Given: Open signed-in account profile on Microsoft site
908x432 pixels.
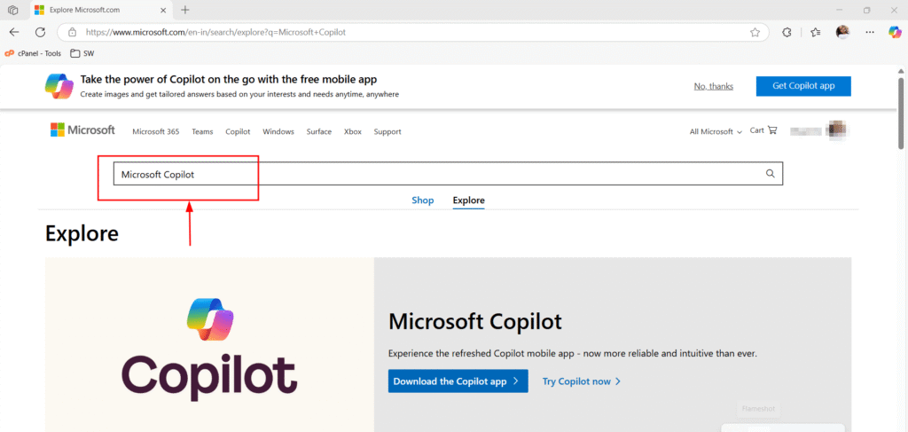Looking at the screenshot, I should point(819,130).
